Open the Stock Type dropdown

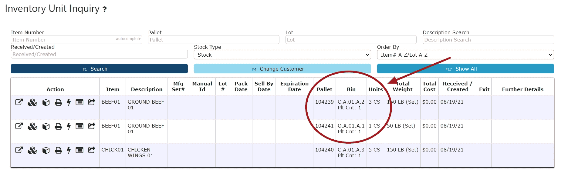(282, 55)
